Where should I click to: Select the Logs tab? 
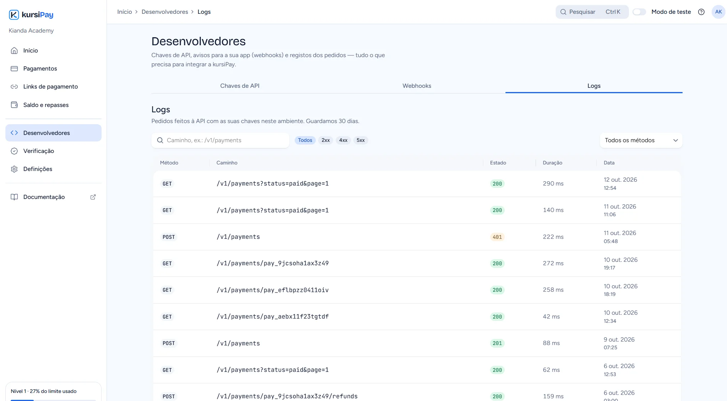point(594,86)
